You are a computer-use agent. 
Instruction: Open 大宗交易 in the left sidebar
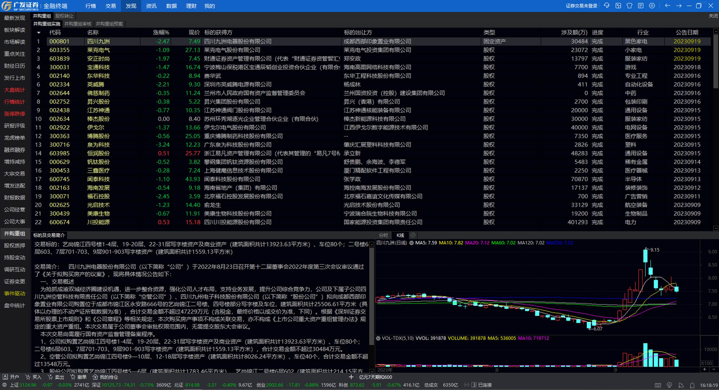point(15,174)
